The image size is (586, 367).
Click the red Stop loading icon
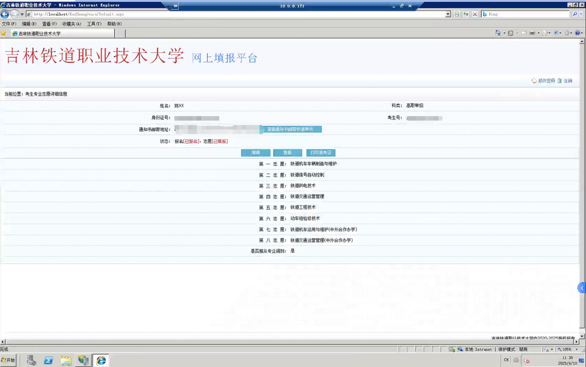475,14
